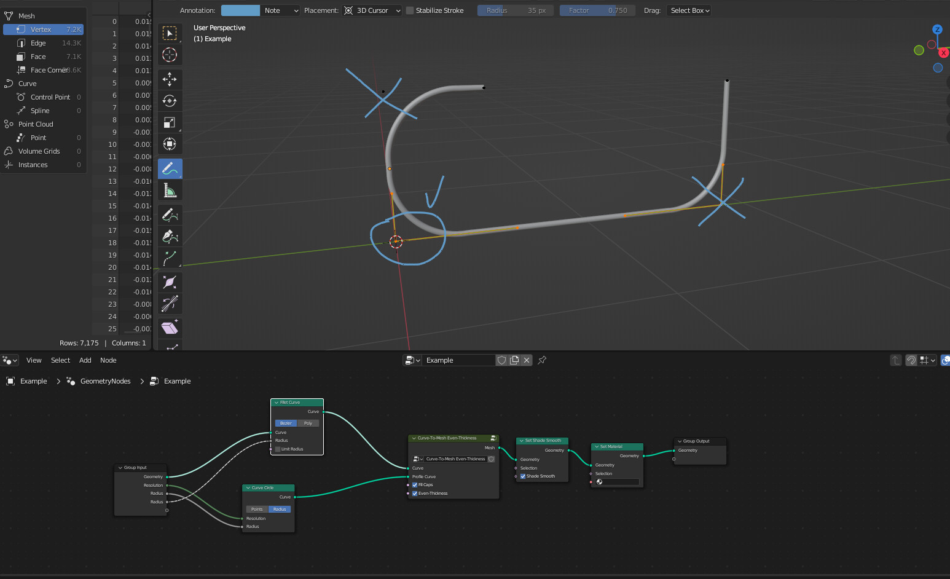950x579 pixels.
Task: Switch Curve Circle mode to Points
Action: (257, 509)
